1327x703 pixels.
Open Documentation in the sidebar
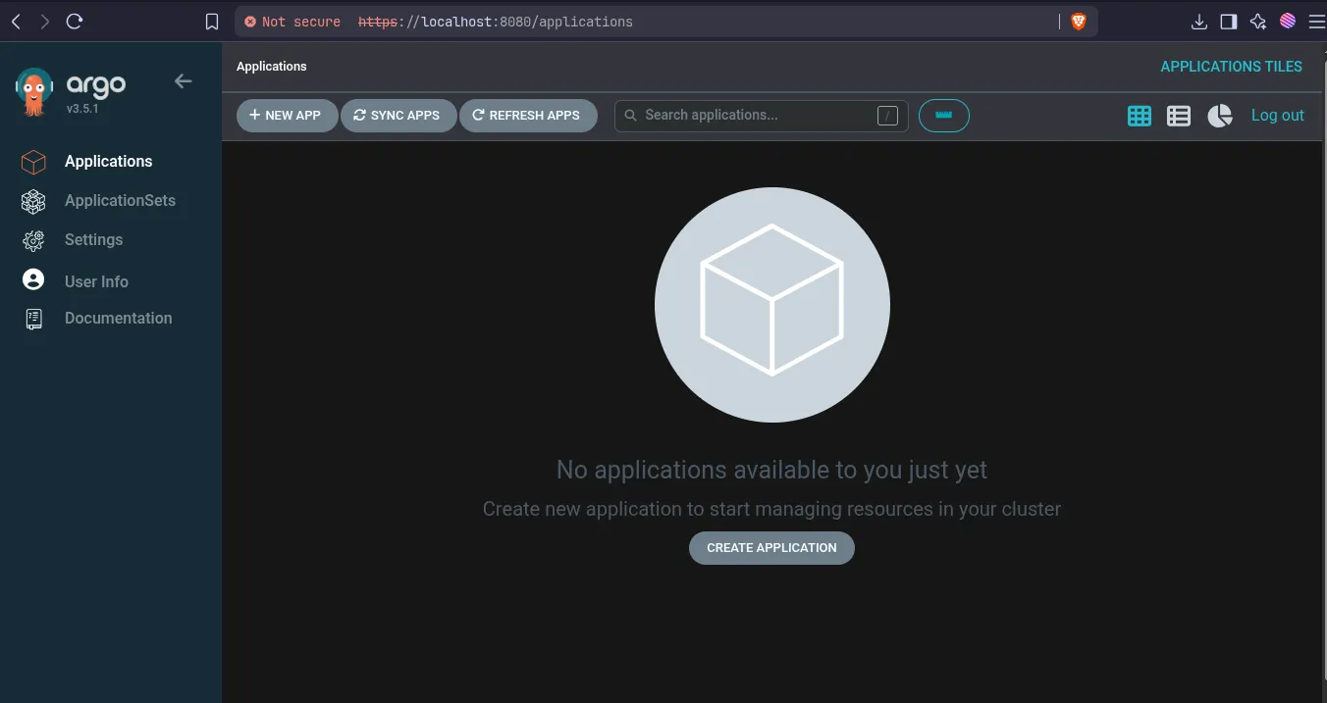[x=119, y=318]
